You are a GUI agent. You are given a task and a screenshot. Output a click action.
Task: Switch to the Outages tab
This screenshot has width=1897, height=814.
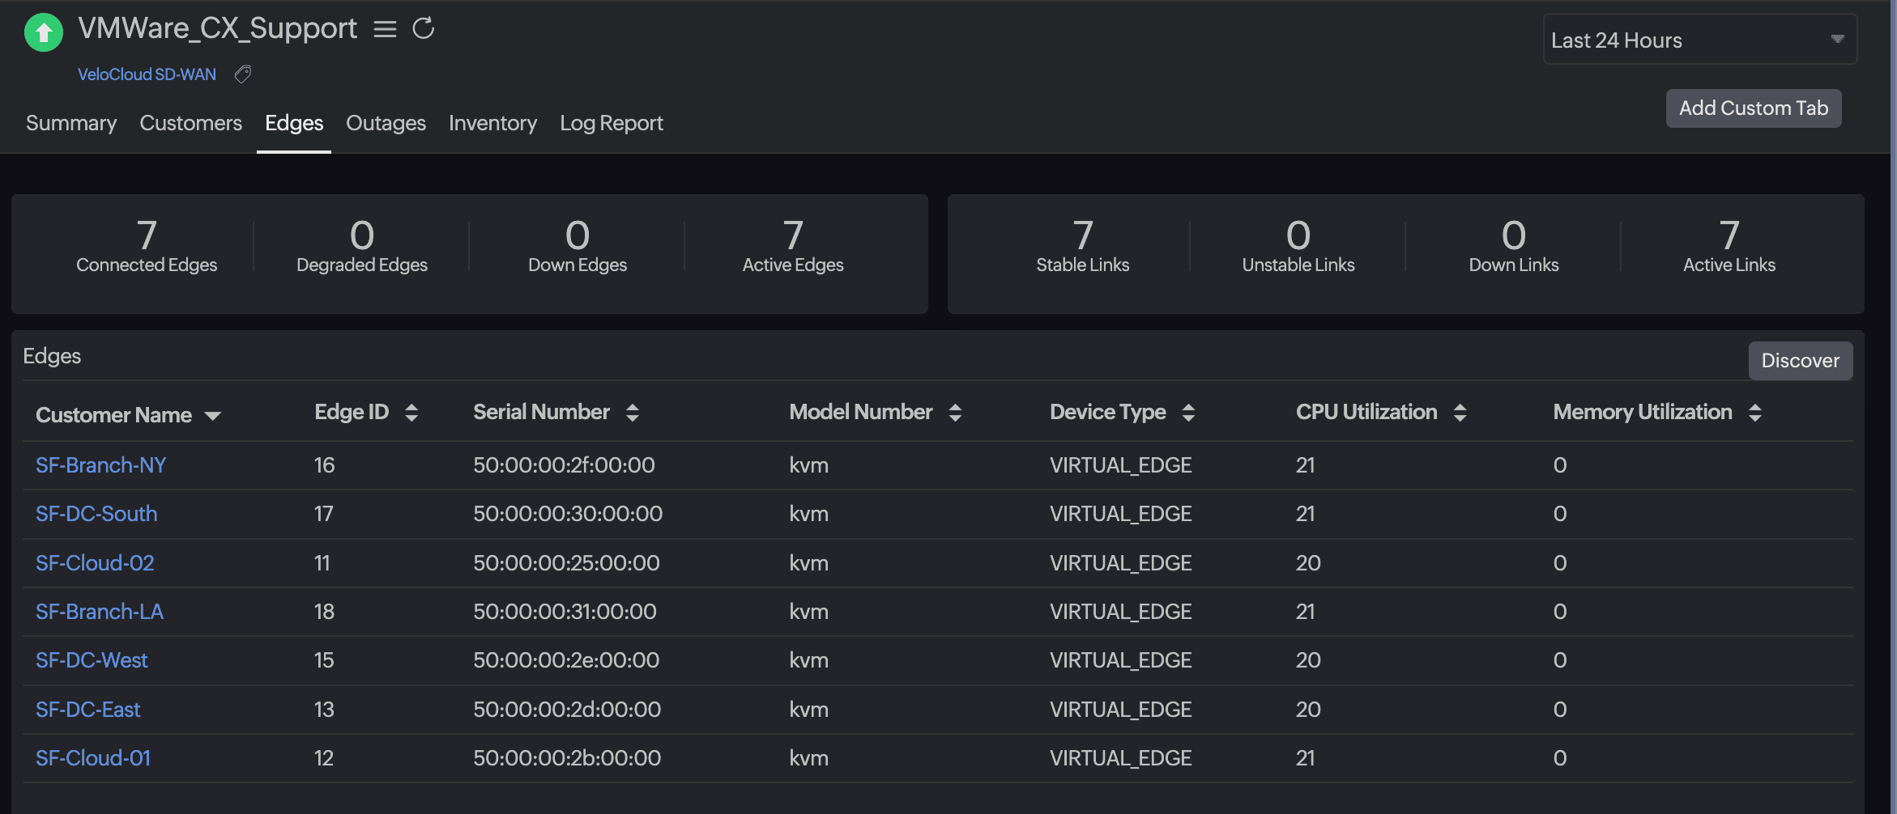tap(386, 123)
